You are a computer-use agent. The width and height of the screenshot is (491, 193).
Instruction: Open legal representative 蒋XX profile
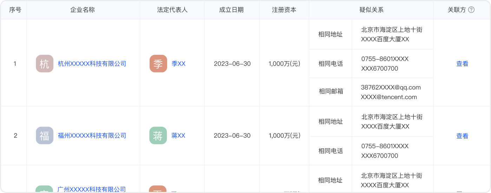(x=178, y=136)
